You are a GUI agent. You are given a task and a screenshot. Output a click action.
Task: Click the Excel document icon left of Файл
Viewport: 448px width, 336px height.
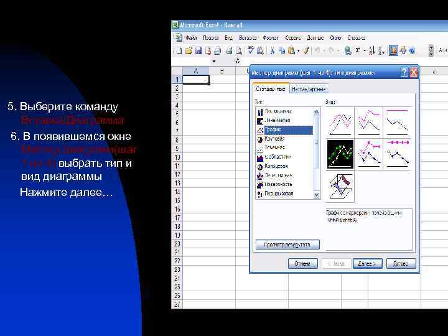click(x=178, y=38)
